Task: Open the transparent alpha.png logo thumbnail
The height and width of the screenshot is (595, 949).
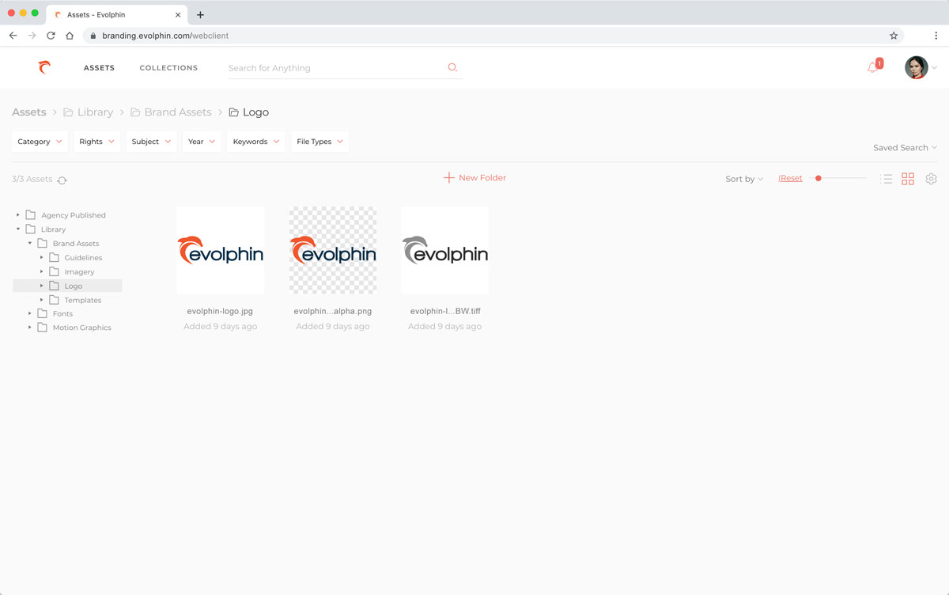Action: pos(333,251)
